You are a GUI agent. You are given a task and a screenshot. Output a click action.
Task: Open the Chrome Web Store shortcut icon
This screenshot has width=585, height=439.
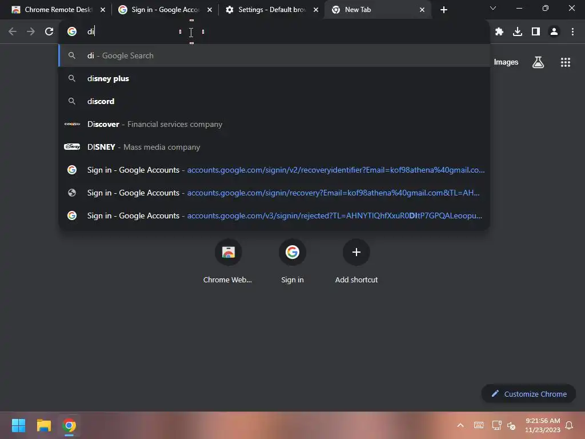point(229,252)
